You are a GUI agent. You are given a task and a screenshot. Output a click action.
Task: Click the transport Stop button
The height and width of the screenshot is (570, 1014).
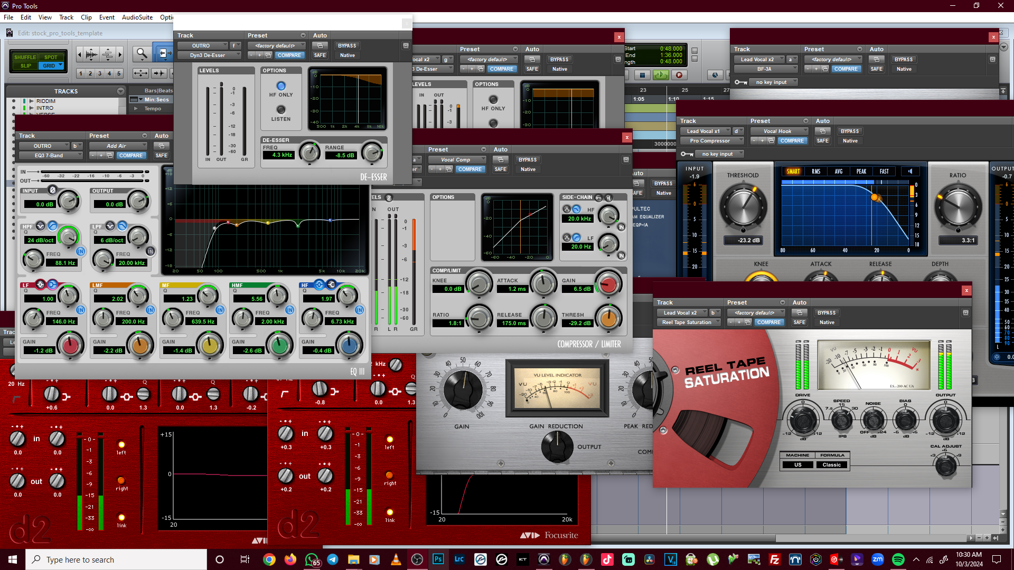click(x=642, y=75)
